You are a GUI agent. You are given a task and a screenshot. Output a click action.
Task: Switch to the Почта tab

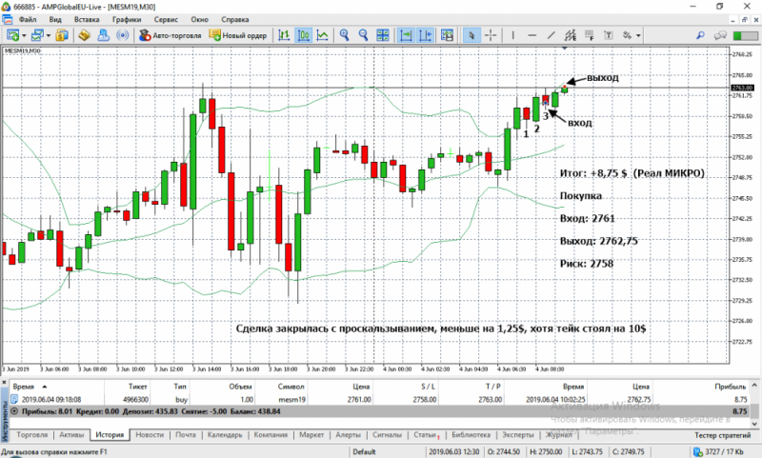point(185,435)
